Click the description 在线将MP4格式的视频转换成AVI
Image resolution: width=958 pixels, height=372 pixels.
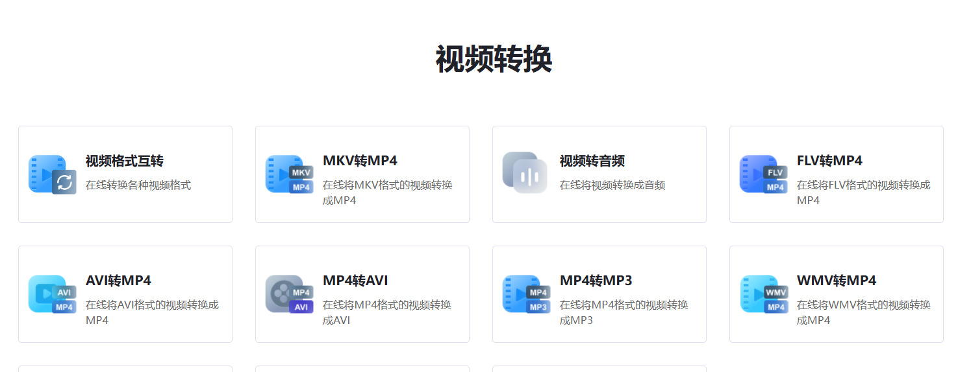(x=387, y=312)
